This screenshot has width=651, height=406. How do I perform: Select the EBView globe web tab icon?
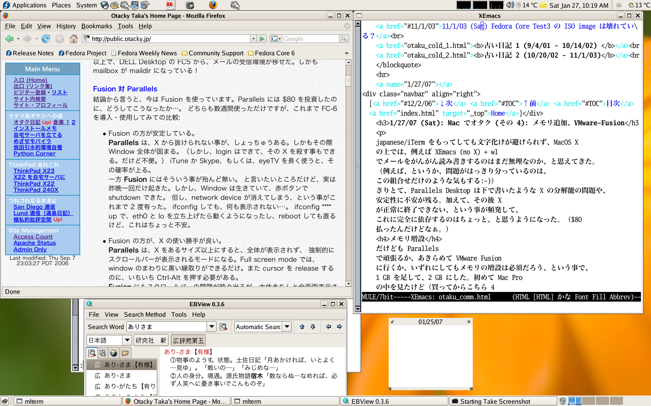click(x=114, y=353)
